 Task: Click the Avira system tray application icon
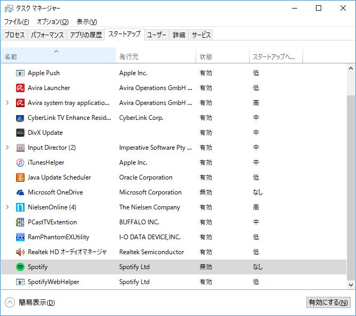click(x=20, y=103)
